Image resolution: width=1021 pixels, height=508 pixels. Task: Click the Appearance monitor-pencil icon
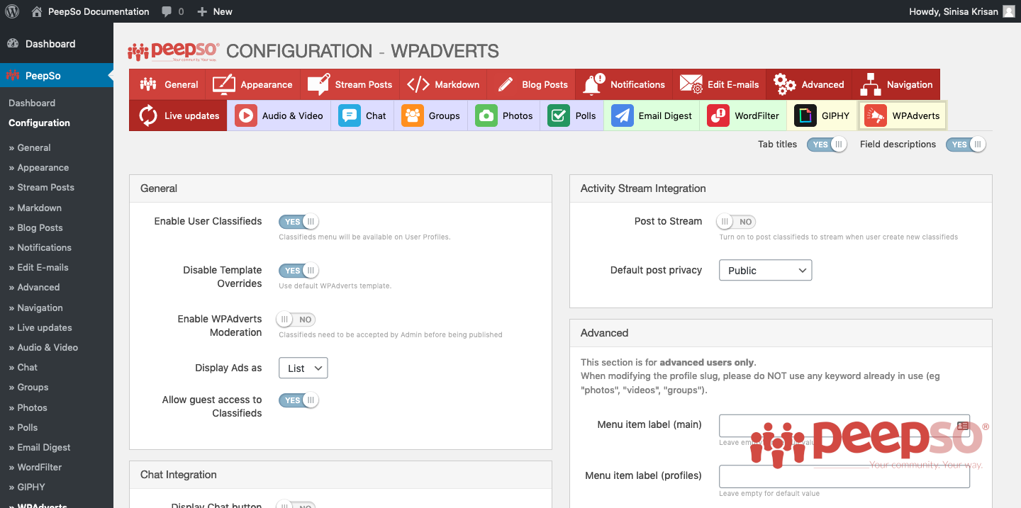coord(224,84)
